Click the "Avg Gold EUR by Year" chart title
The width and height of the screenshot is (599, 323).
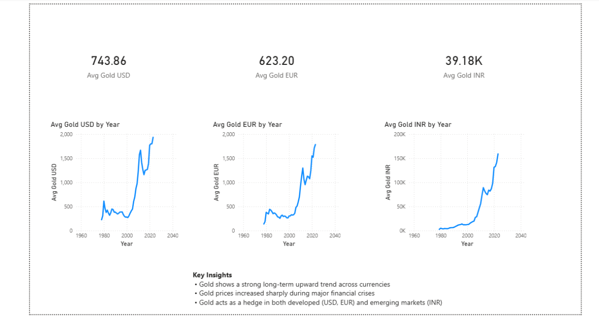pyautogui.click(x=247, y=124)
